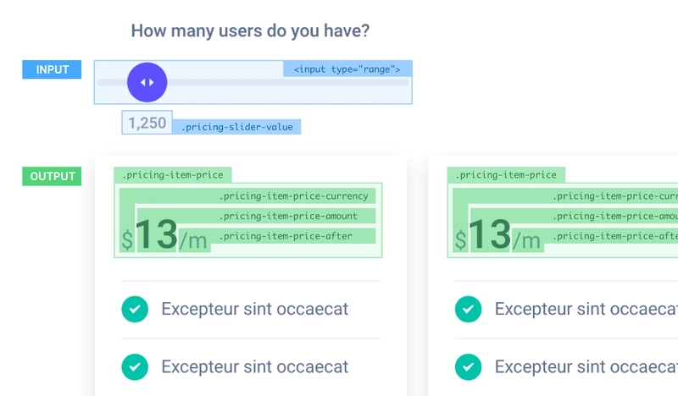The width and height of the screenshot is (678, 396).
Task: Select .pricing-item-price-after label in left card
Action: tap(285, 236)
